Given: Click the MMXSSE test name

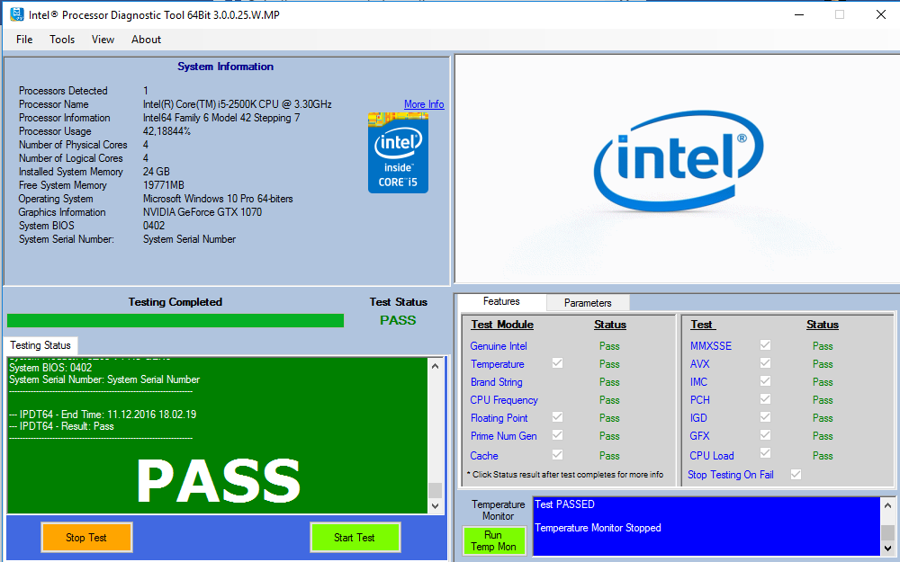Looking at the screenshot, I should [711, 346].
